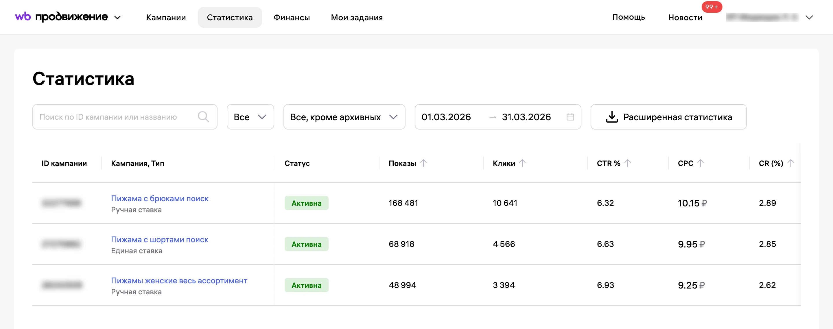Open Новости in the header
The width and height of the screenshot is (833, 329).
pyautogui.click(x=685, y=17)
